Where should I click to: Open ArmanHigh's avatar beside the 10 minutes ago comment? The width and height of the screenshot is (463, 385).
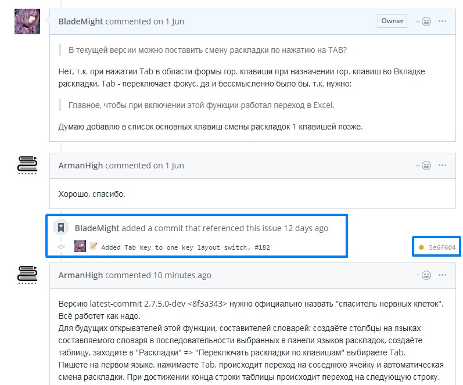coord(27,275)
